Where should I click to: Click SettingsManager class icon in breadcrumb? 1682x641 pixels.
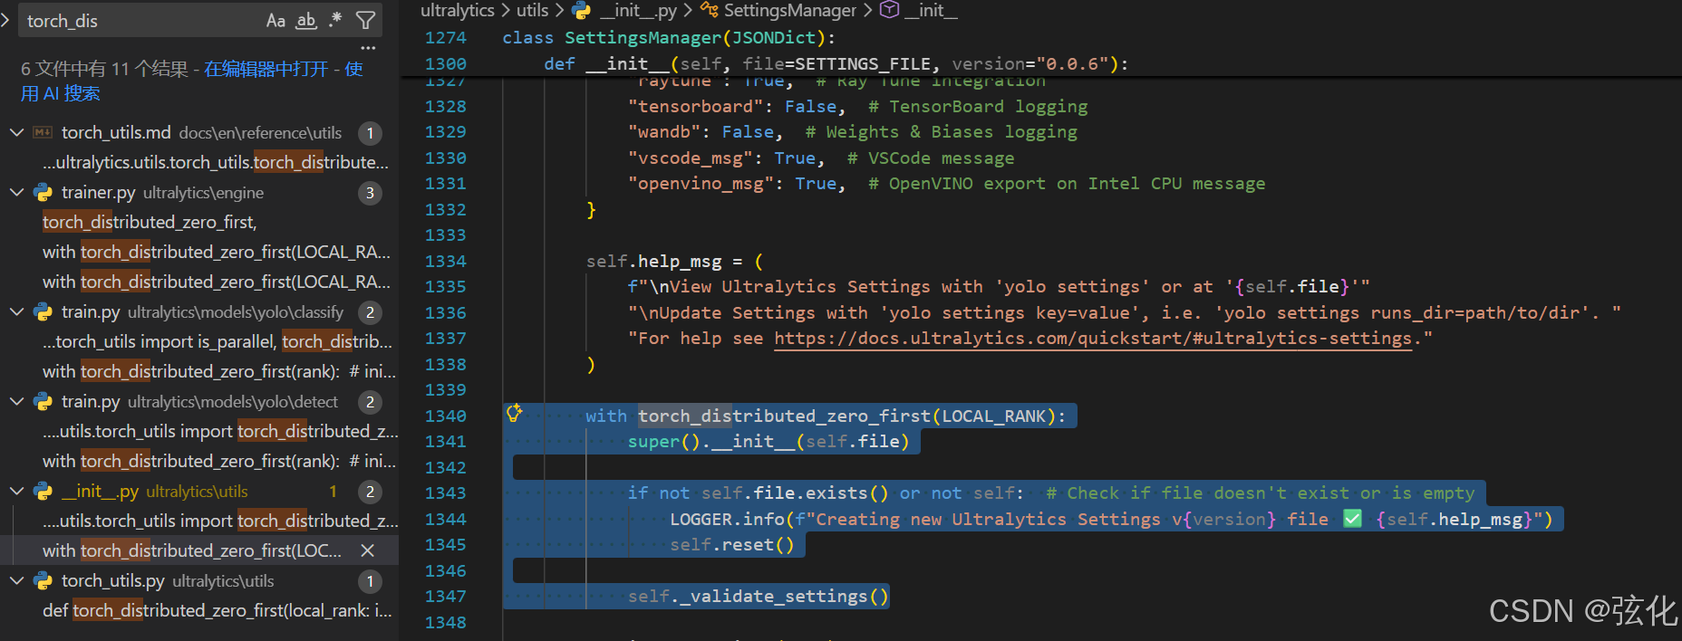[709, 10]
